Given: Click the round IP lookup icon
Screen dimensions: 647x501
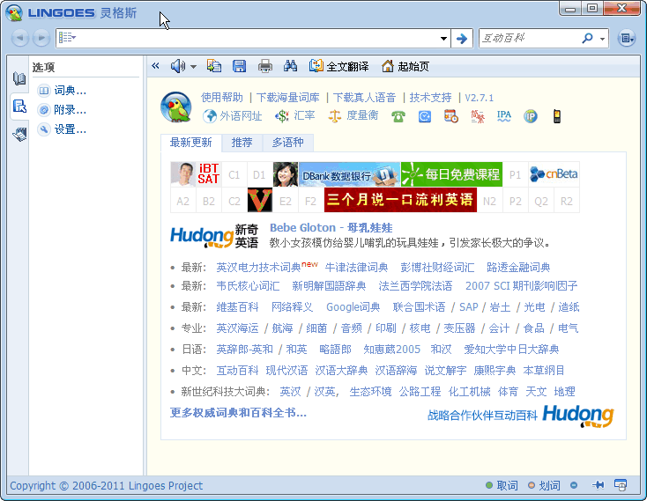Looking at the screenshot, I should point(531,116).
